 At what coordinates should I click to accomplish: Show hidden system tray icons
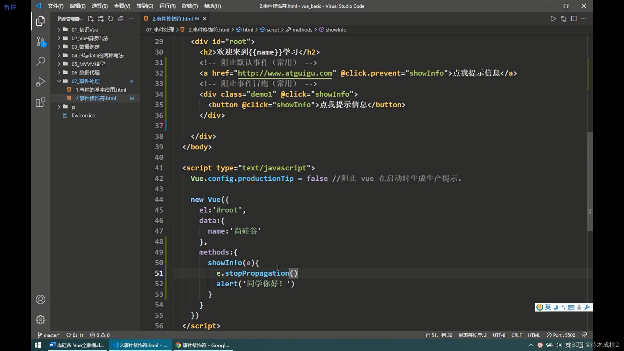point(531,345)
